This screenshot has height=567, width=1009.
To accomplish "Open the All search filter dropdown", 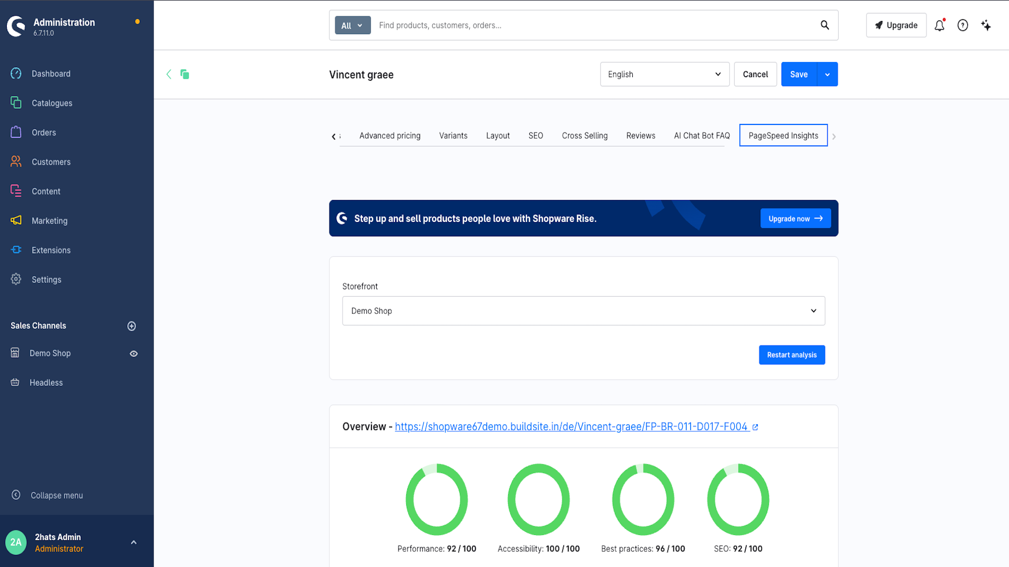I will click(x=353, y=25).
